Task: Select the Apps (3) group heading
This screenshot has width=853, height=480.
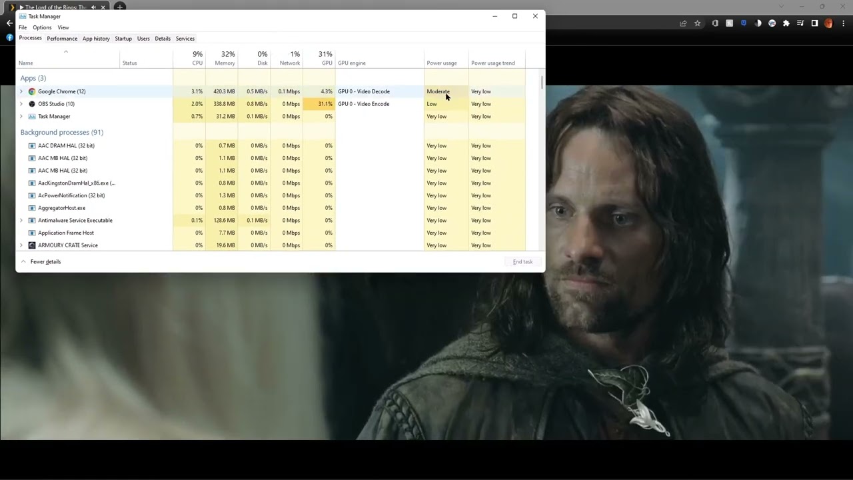Action: 33,78
